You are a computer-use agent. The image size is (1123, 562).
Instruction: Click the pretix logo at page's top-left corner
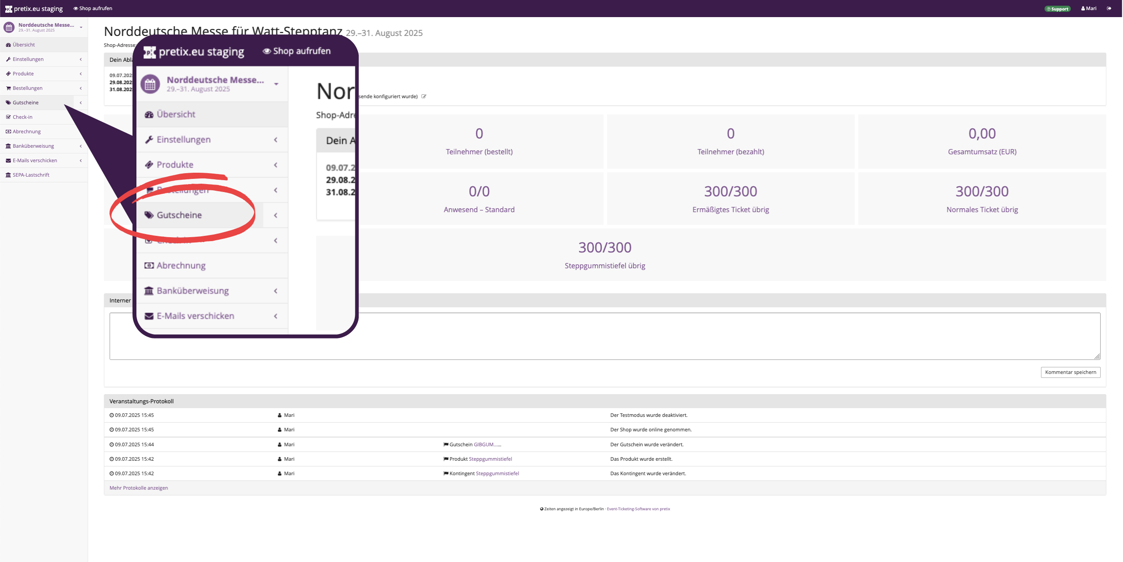(x=8, y=9)
